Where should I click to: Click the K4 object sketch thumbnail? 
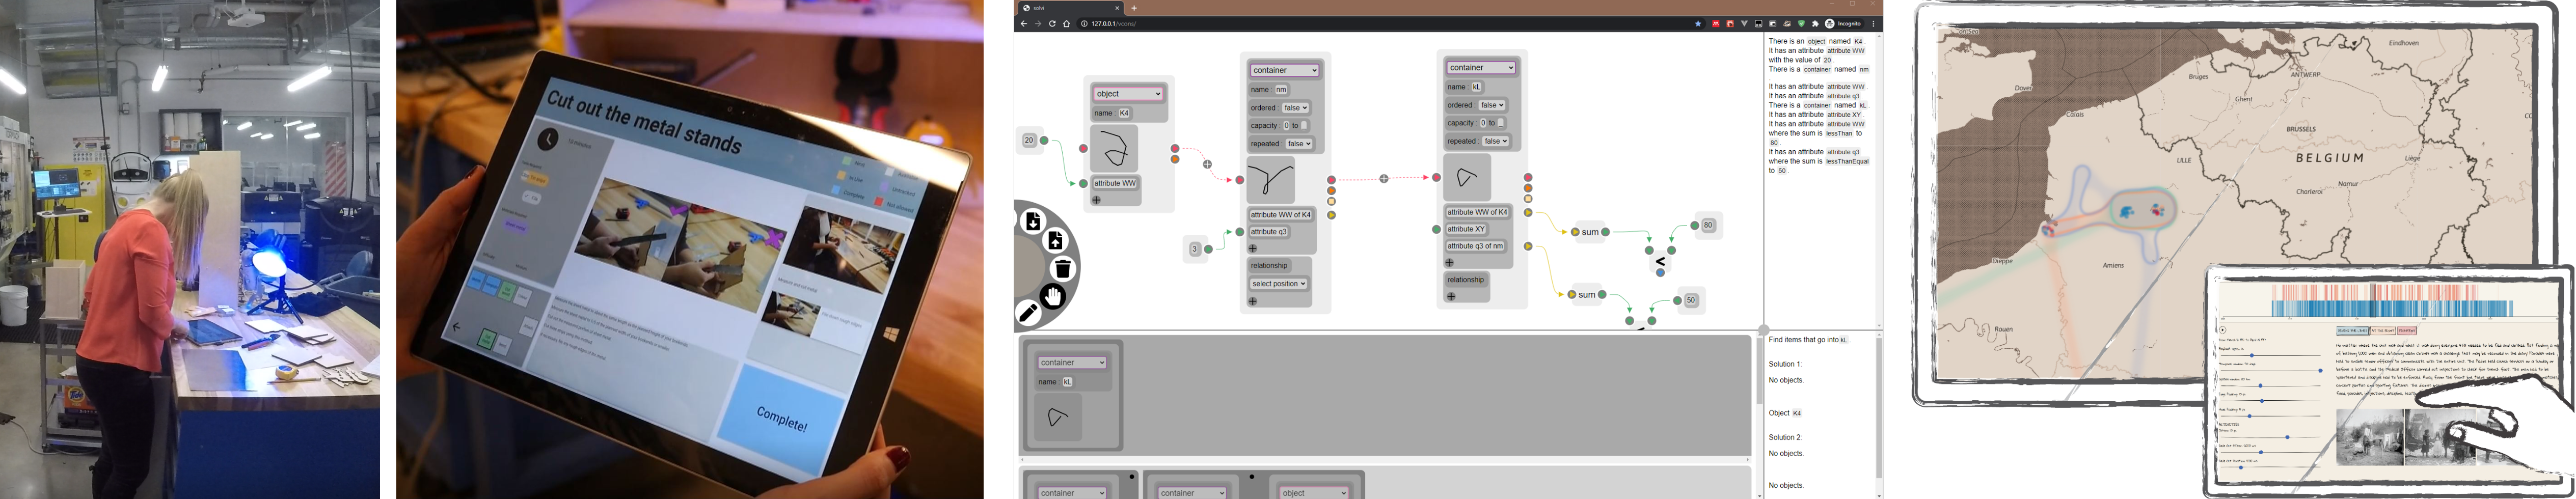coord(1114,148)
